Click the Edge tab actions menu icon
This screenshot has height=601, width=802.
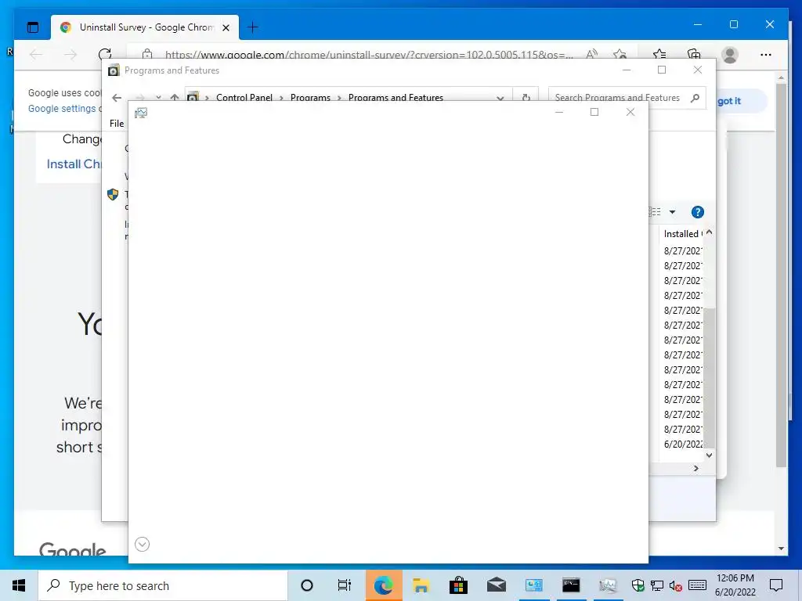tap(33, 27)
